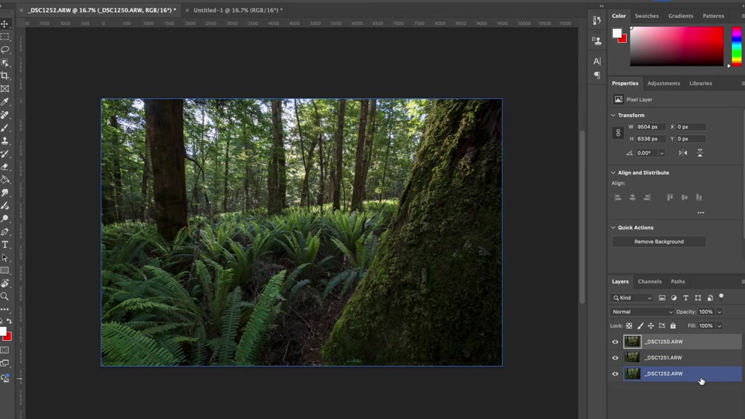This screenshot has height=419, width=745.
Task: Open the Opacity slider dropdown
Action: tap(720, 312)
